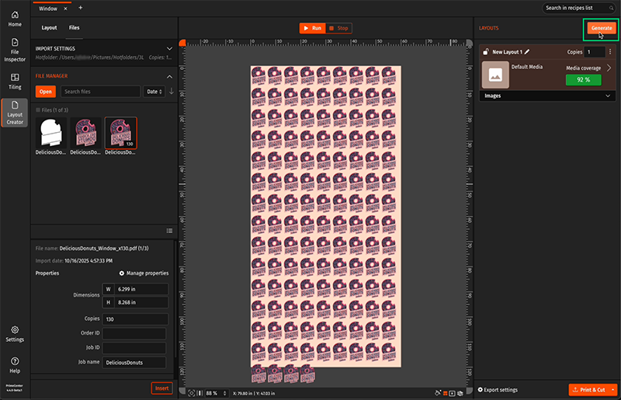Click the width dimension field 6.299 in
This screenshot has height=400, width=621.
tap(135, 289)
